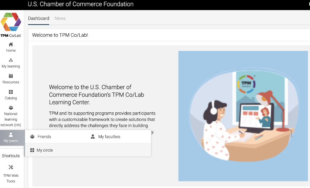Select the Dashboard tab

[38, 18]
